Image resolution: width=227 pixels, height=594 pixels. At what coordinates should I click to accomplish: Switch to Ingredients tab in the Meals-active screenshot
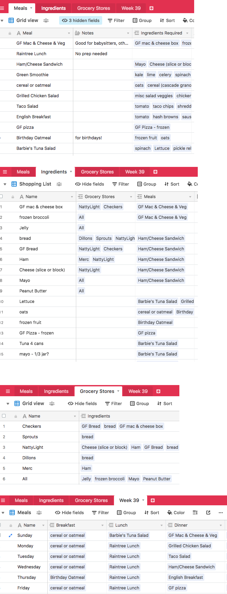(54, 8)
